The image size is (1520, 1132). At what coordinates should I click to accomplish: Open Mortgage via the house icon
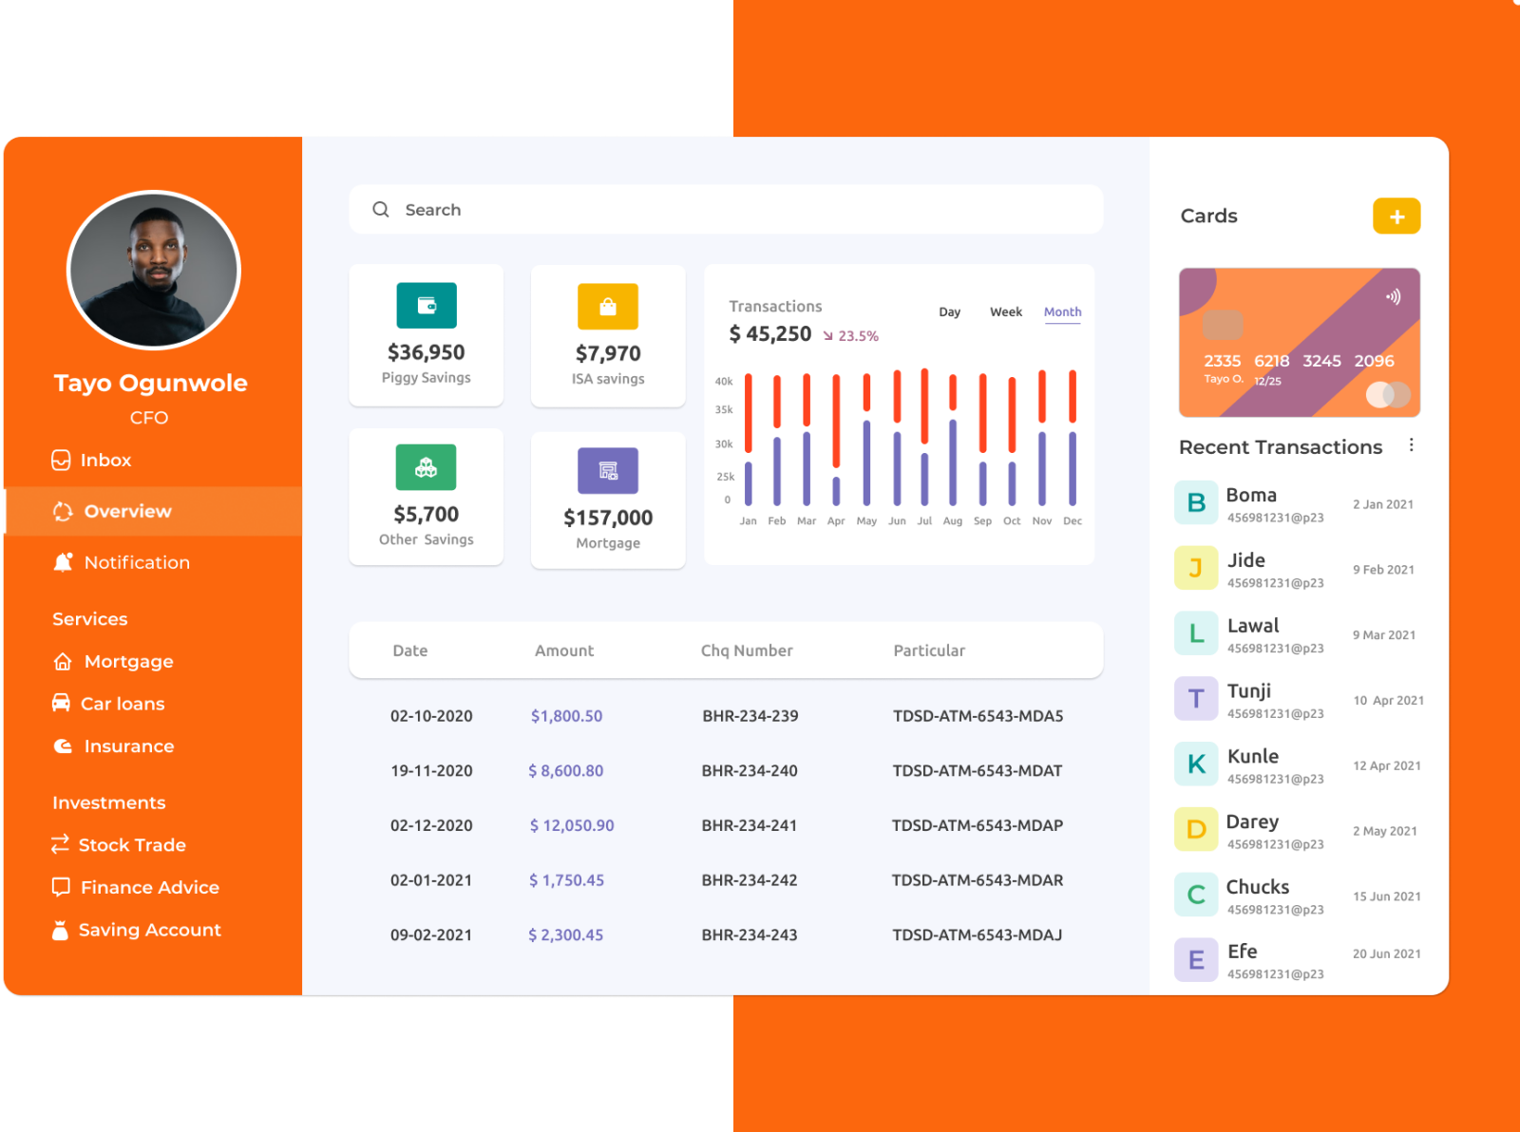pos(61,661)
